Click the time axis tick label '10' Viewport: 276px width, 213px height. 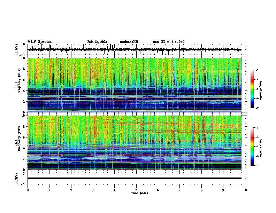[245, 190]
